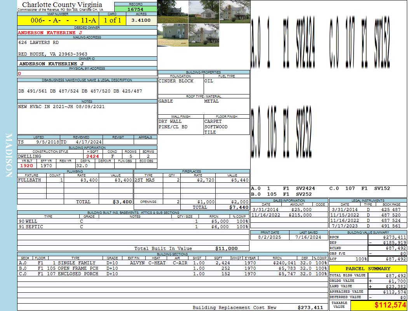408x311 pixels.
Task: Click the red H SQFT value 2424
Action: 92,156
